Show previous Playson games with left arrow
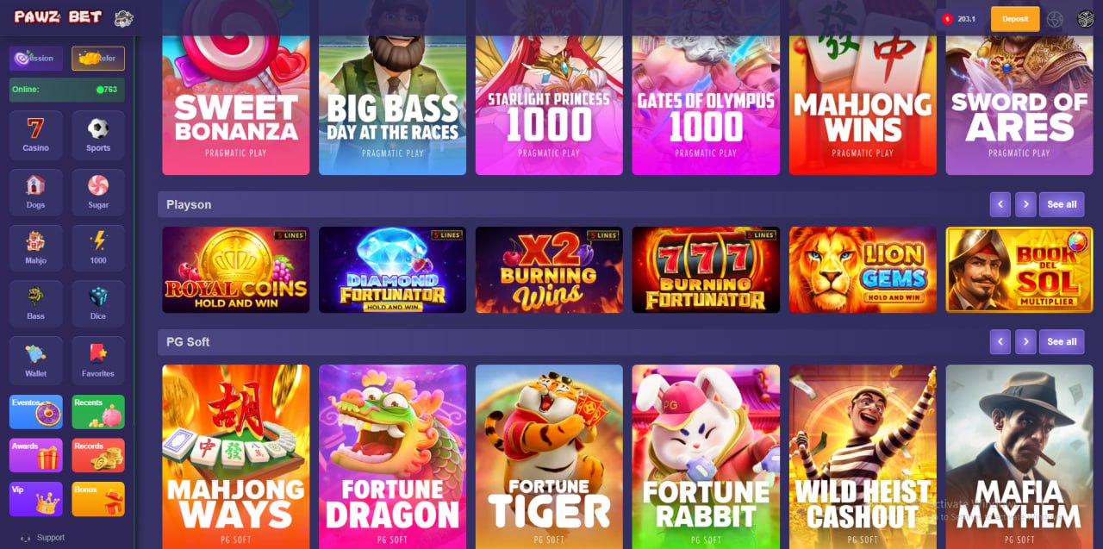Screen dimensions: 1103x549 click(x=1000, y=204)
